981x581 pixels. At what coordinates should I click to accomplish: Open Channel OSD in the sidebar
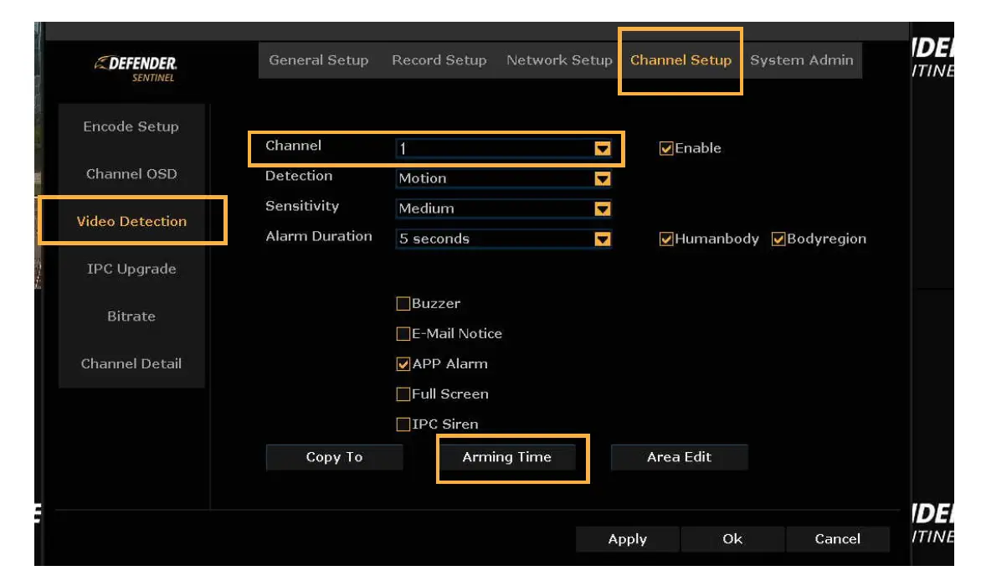tap(131, 174)
